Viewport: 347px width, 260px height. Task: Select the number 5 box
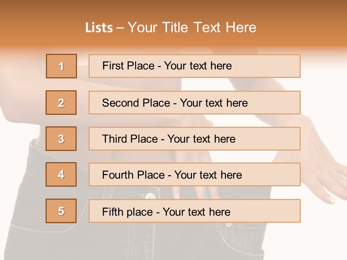click(61, 211)
